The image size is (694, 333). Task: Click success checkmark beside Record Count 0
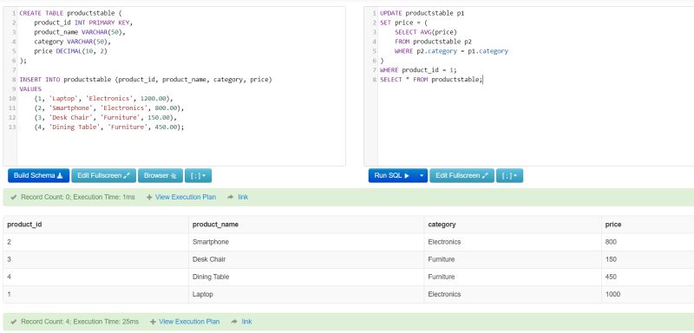(x=14, y=197)
